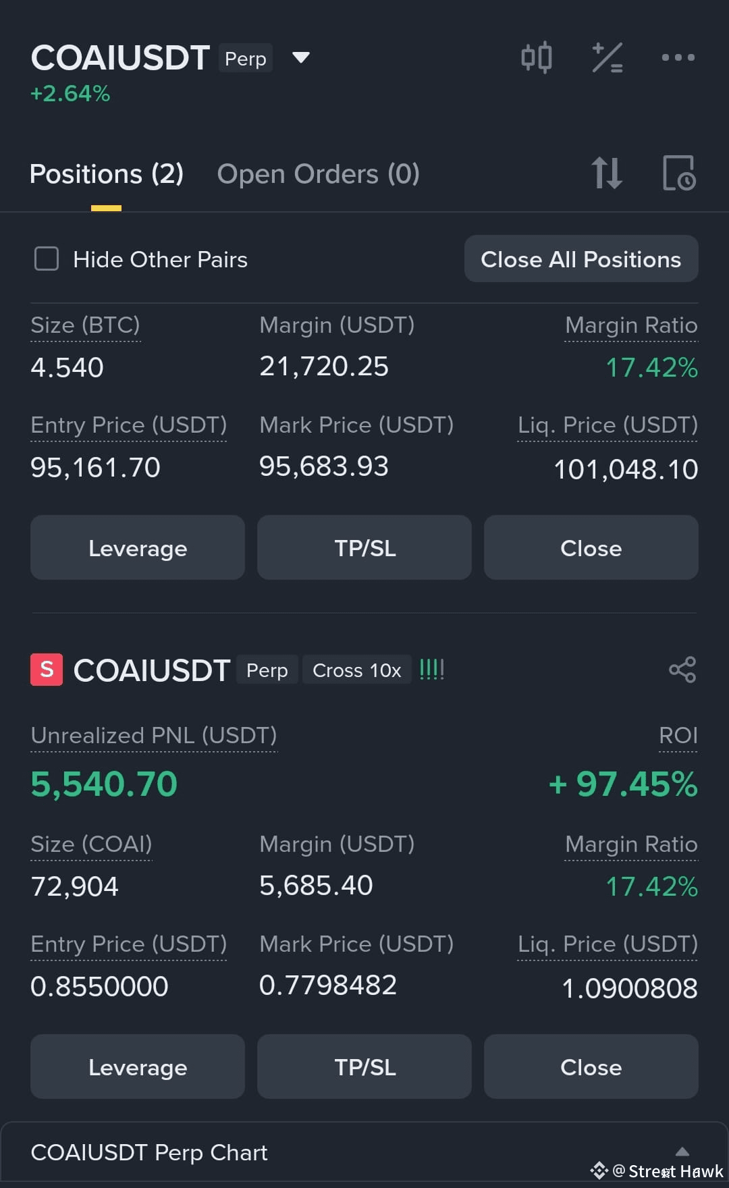Click the Close All Positions button
Viewport: 729px width, 1188px height.
(581, 259)
